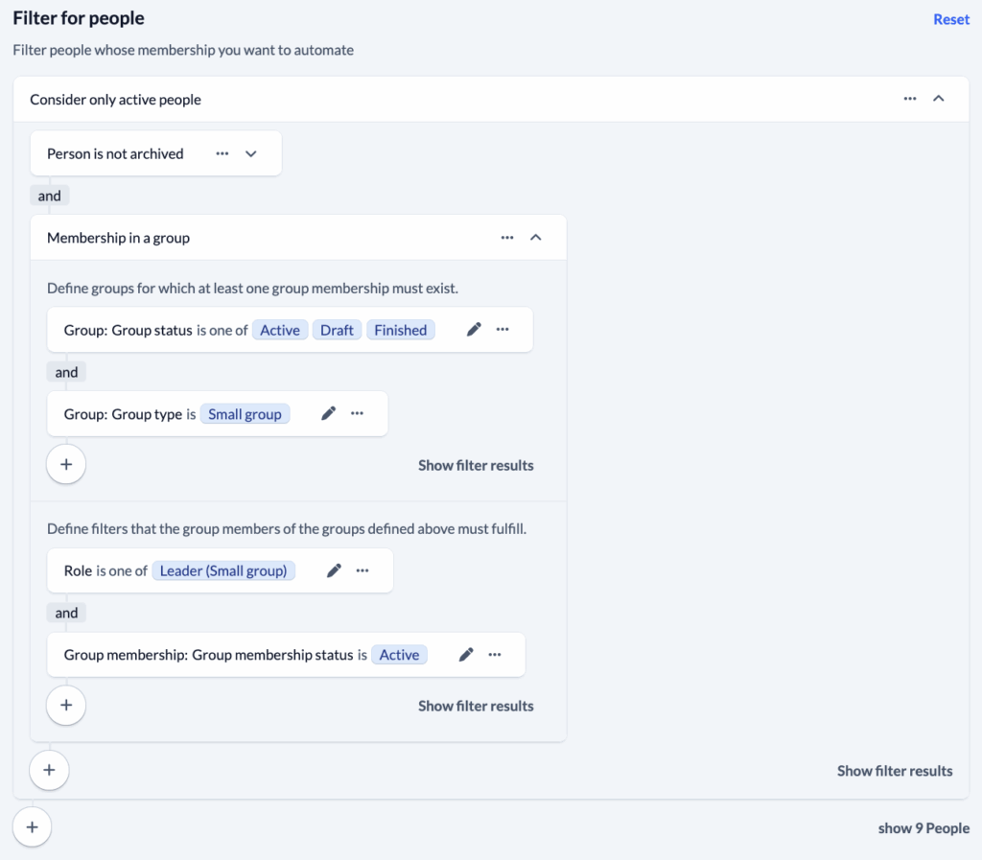Open the ellipsis menu next to the Role filter
The width and height of the screenshot is (982, 860).
362,570
